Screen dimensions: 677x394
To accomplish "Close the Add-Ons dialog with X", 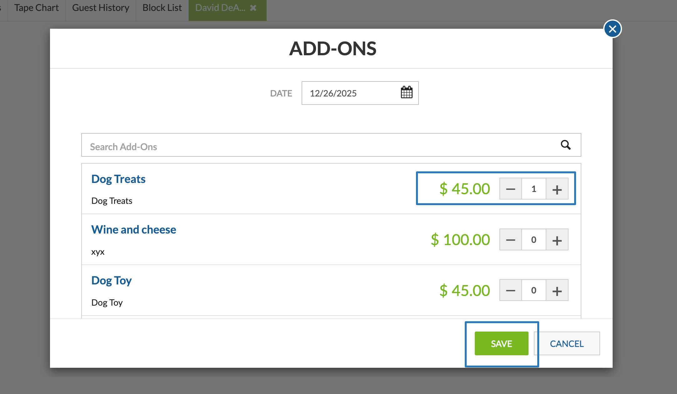I will click(x=612, y=29).
